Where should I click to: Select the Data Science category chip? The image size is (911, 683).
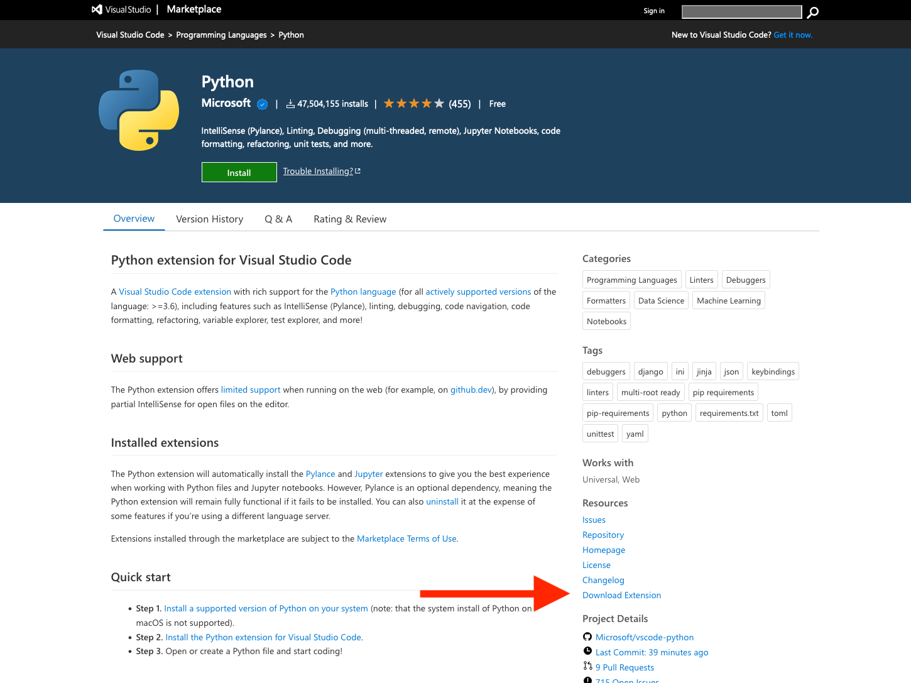[661, 300]
